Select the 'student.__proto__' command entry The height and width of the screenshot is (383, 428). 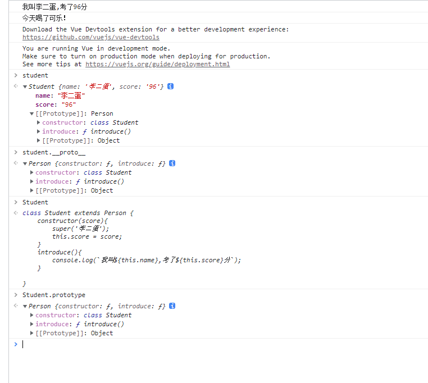point(54,152)
